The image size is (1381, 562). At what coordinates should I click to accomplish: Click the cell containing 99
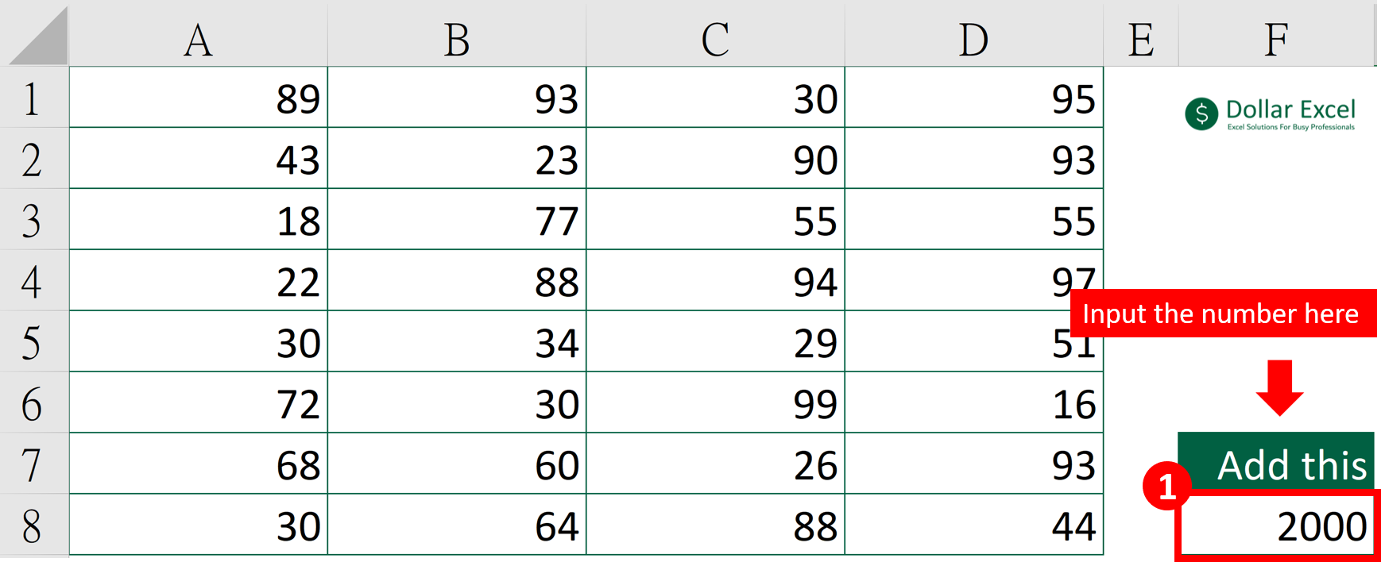[714, 402]
